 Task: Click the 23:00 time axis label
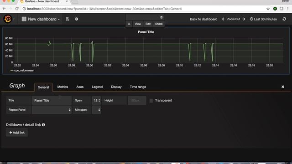coord(89,66)
